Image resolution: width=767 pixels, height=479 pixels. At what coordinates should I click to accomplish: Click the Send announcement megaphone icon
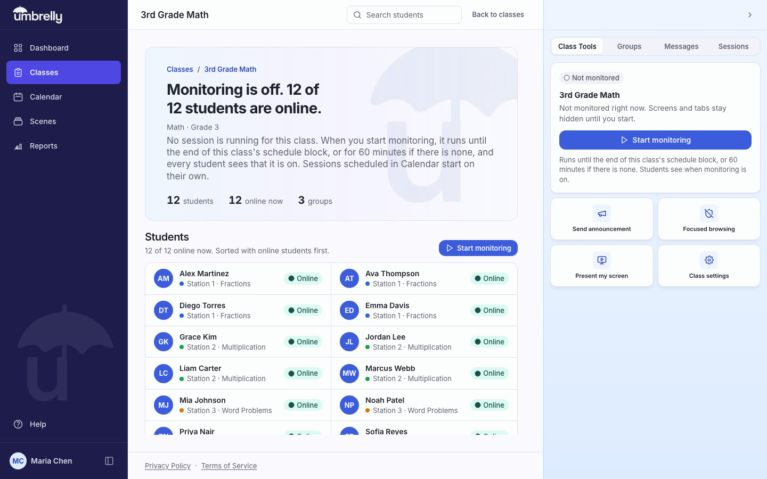(602, 213)
